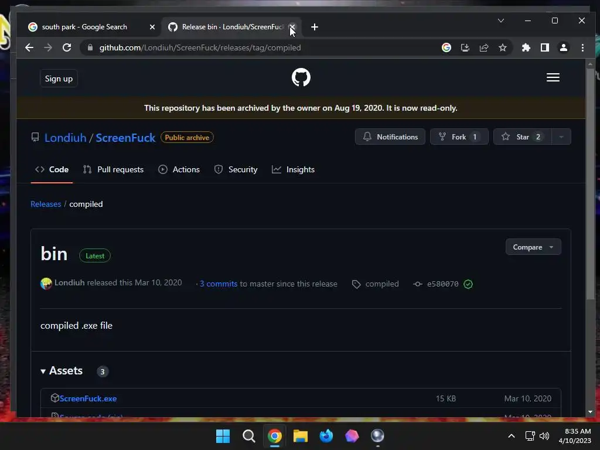Viewport: 600px width, 450px height.
Task: Open the Star dropdown arrow
Action: (561, 137)
